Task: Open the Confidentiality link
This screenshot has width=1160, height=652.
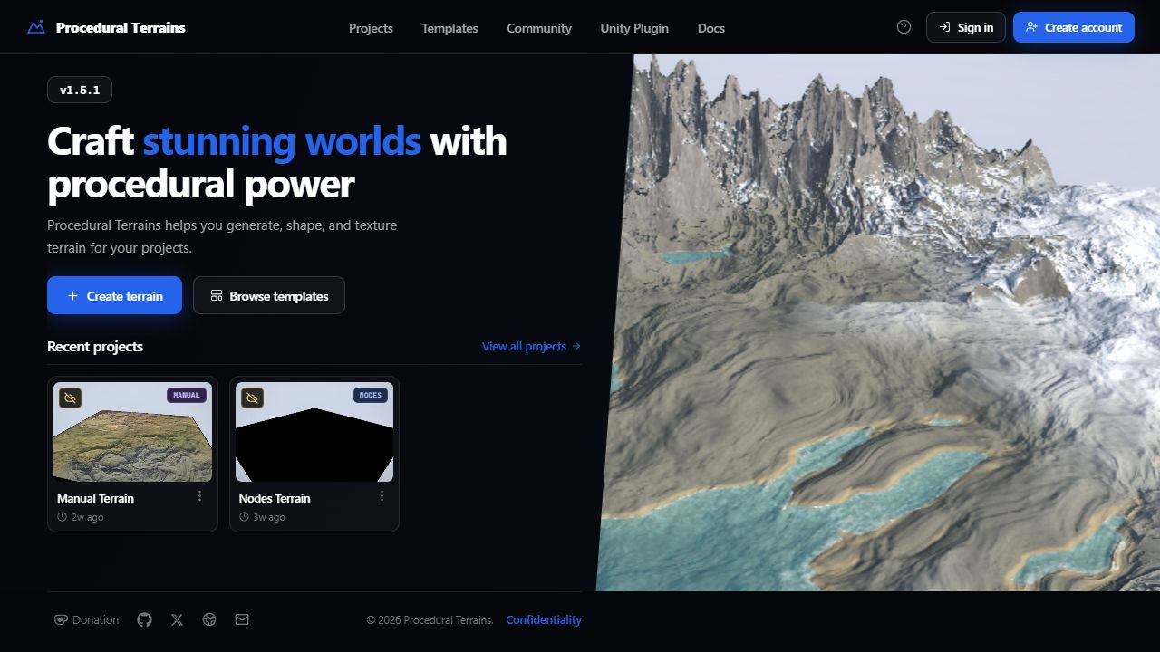Action: point(544,620)
